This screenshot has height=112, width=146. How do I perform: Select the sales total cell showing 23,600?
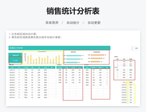15,60
